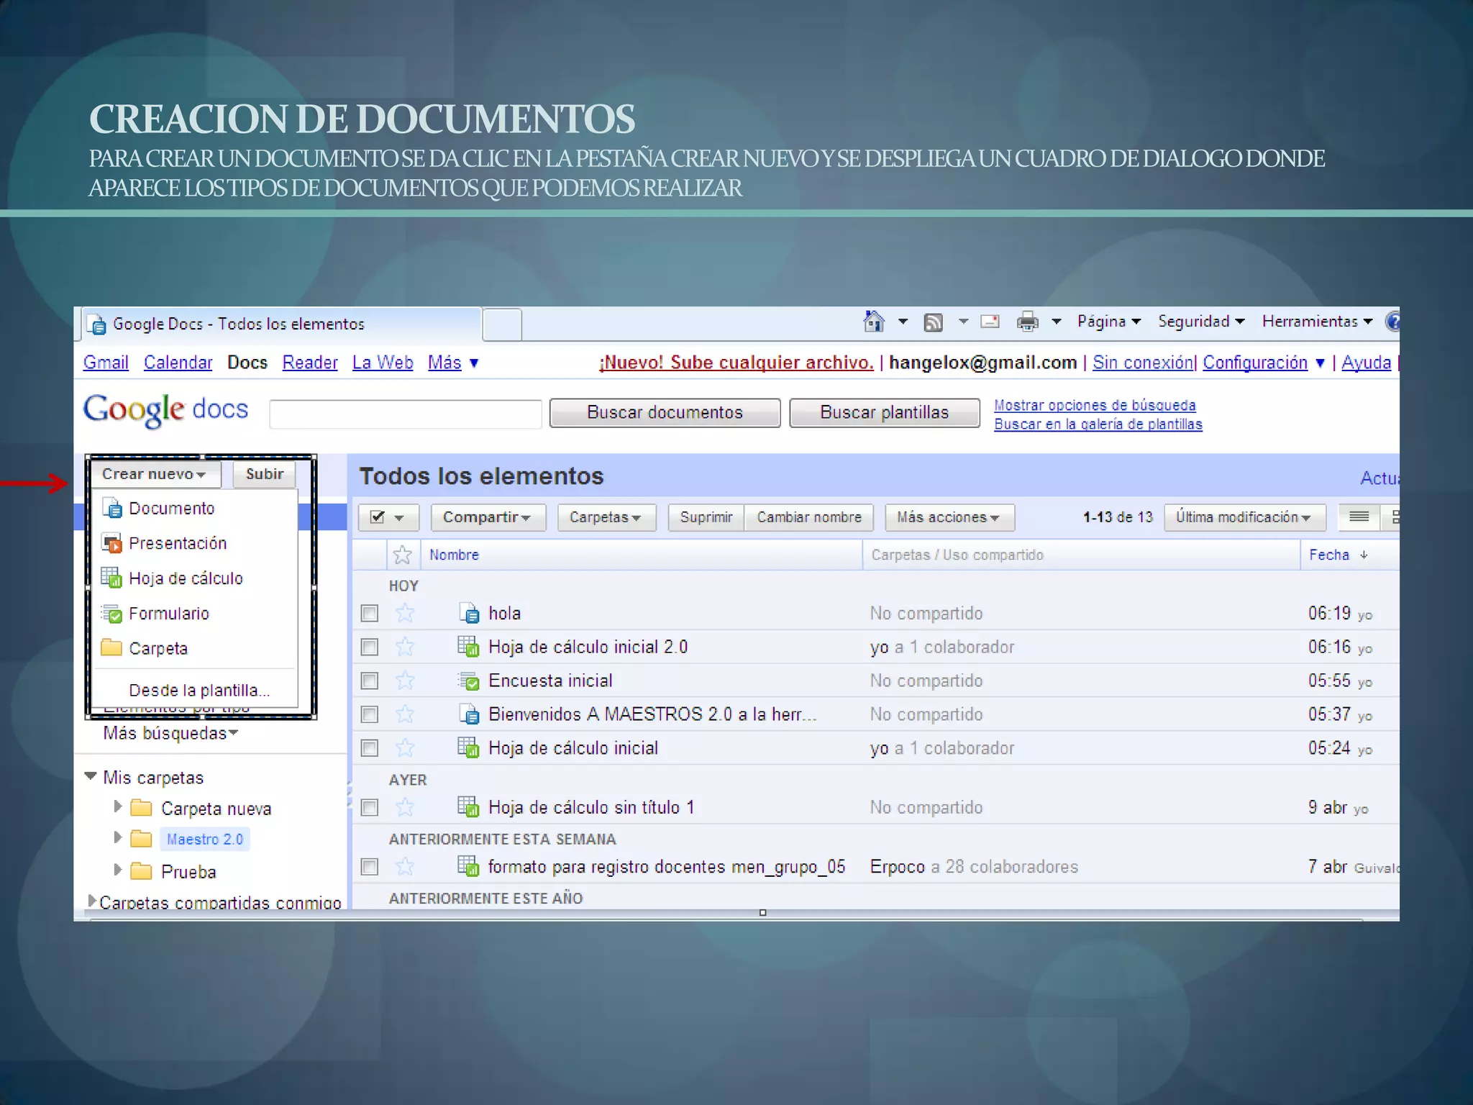Open '¡Nuevo! Sube cualquier archivo.' link
Image resolution: width=1473 pixels, height=1105 pixels.
[736, 363]
